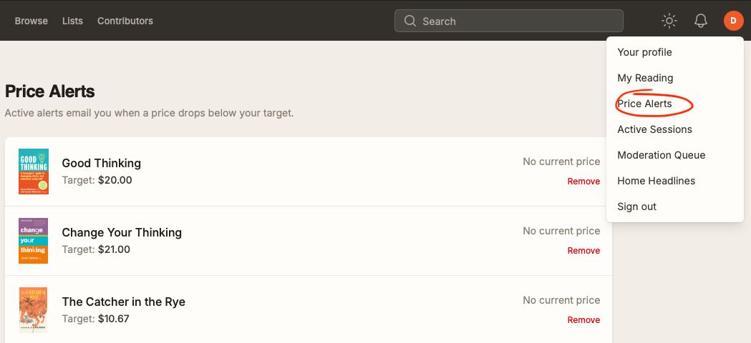751x343 pixels.
Task: Click the search magnifier icon
Action: [x=410, y=21]
